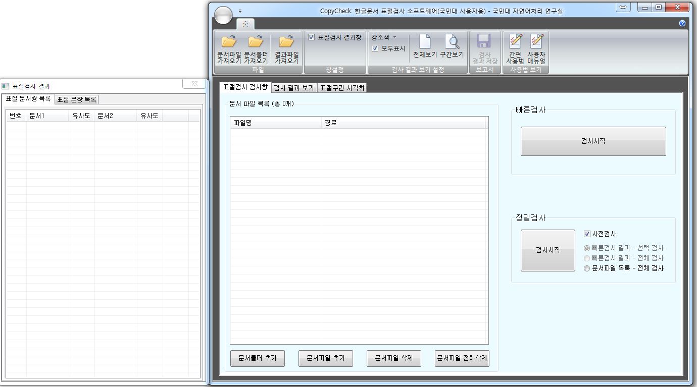Toggle 표절검사 결과창 checkbox
This screenshot has width=697, height=387.
click(x=312, y=37)
